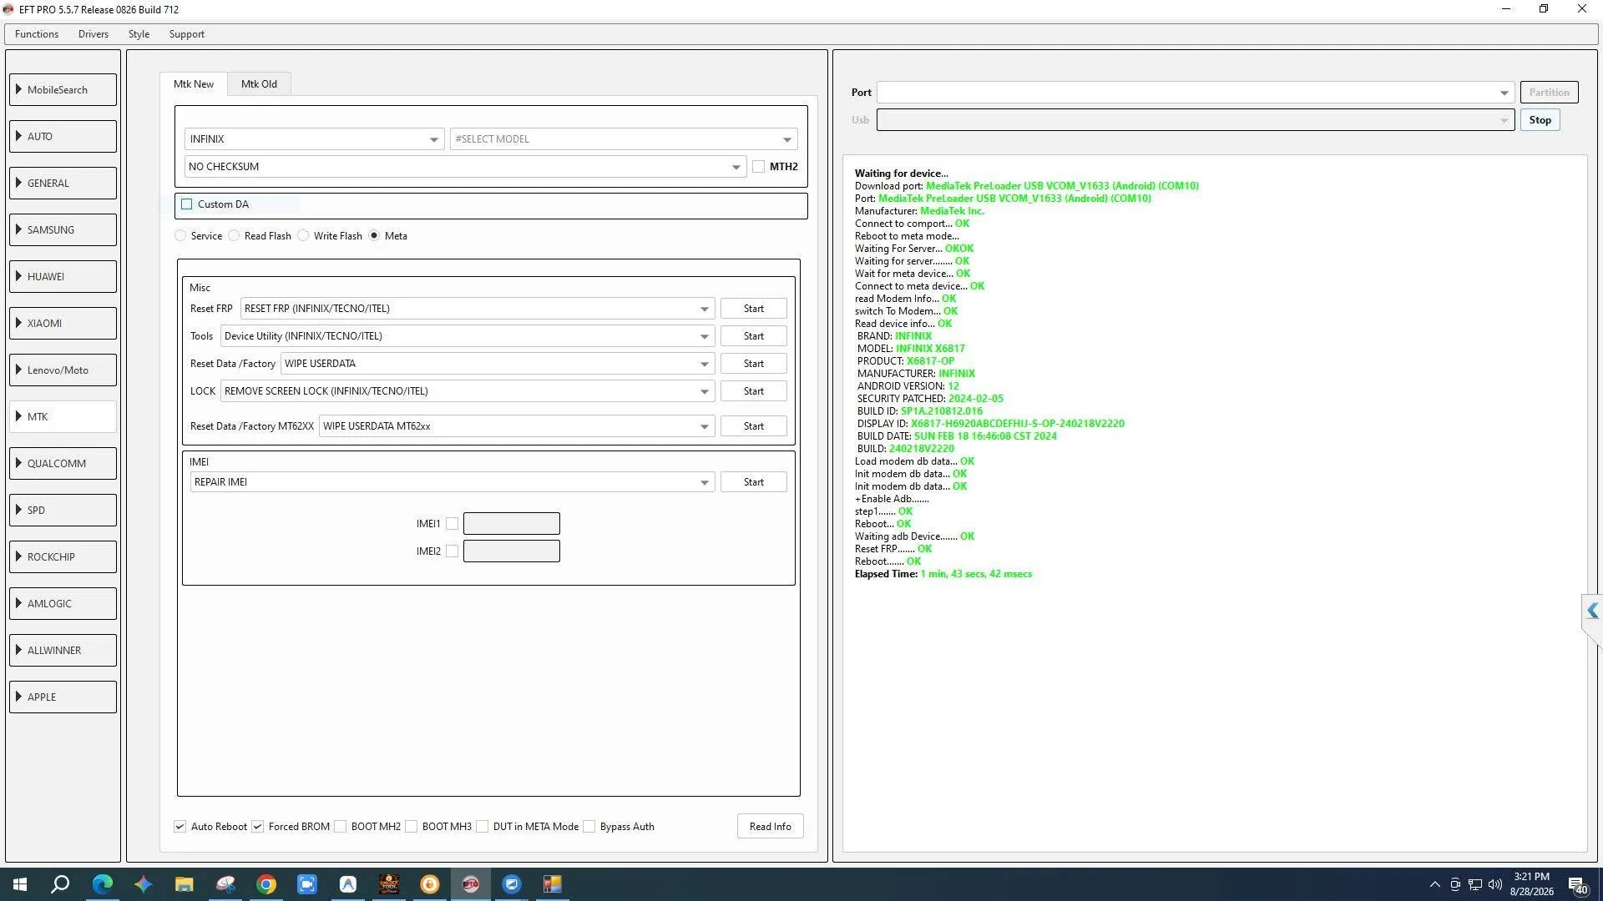Open the REPAIR IMEI dropdown

point(452,482)
